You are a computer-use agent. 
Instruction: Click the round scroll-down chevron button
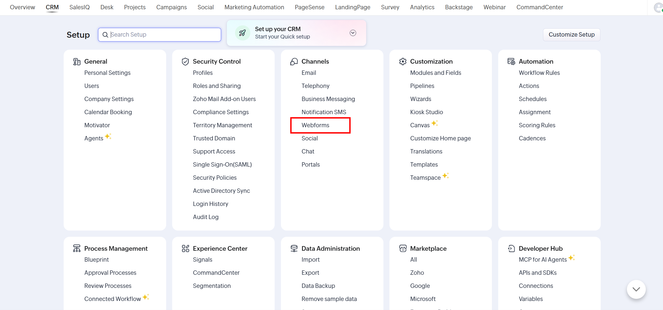[x=636, y=289]
